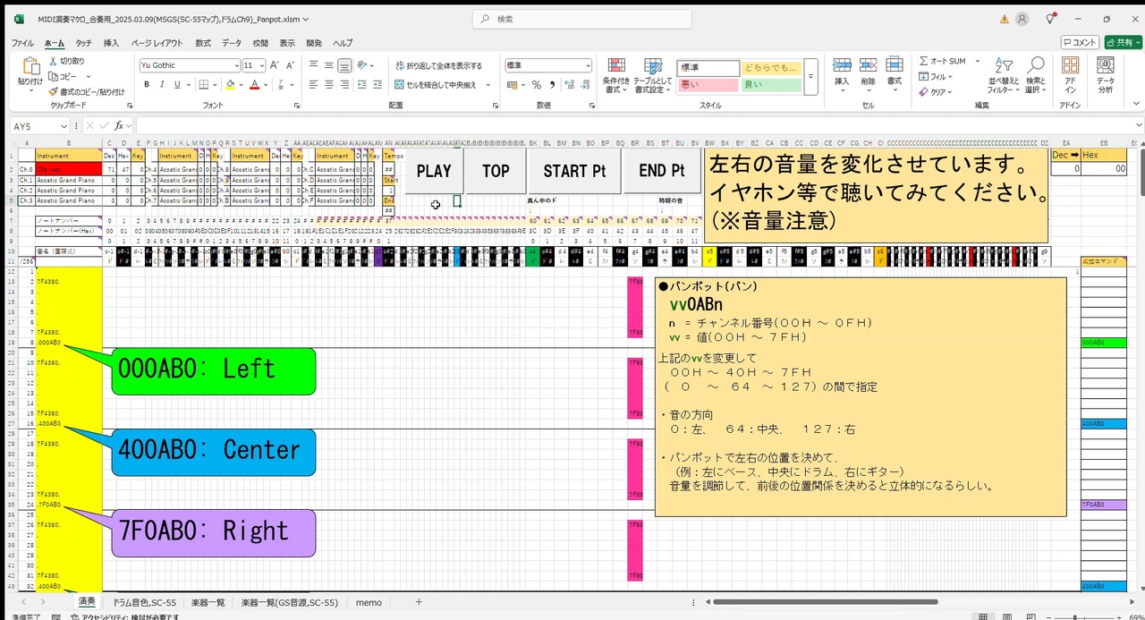
Task: Insert new cells via 挿入 icon
Action: tap(841, 65)
